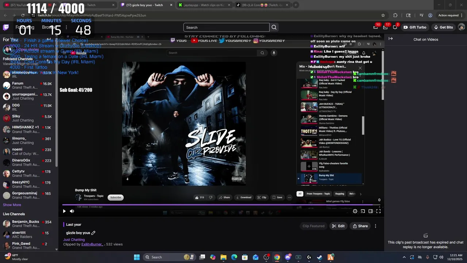Click the Twitch search input field
467x263 pixels.
(227, 27)
